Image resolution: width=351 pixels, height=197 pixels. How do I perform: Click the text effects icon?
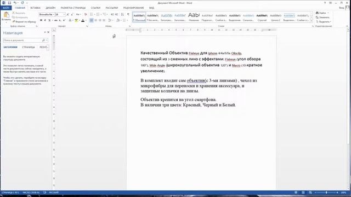click(x=70, y=20)
